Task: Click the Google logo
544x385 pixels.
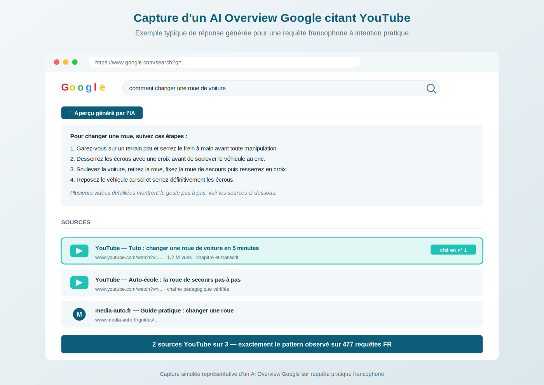Action: pyautogui.click(x=83, y=87)
